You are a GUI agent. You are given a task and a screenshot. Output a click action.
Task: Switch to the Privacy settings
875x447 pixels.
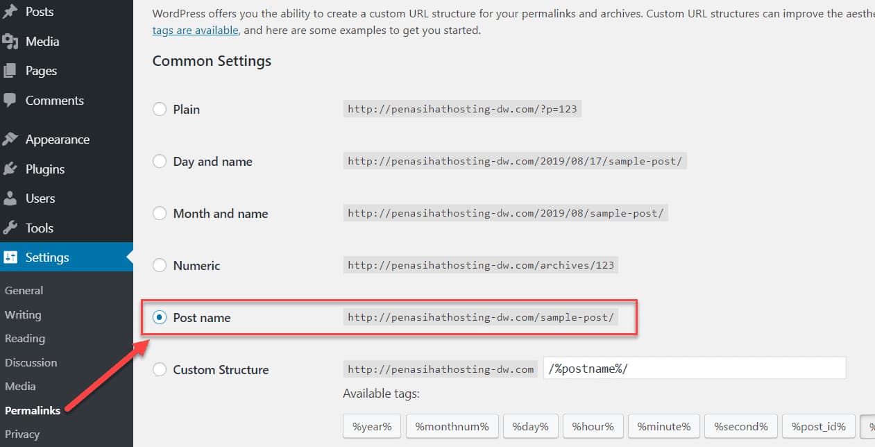click(22, 434)
